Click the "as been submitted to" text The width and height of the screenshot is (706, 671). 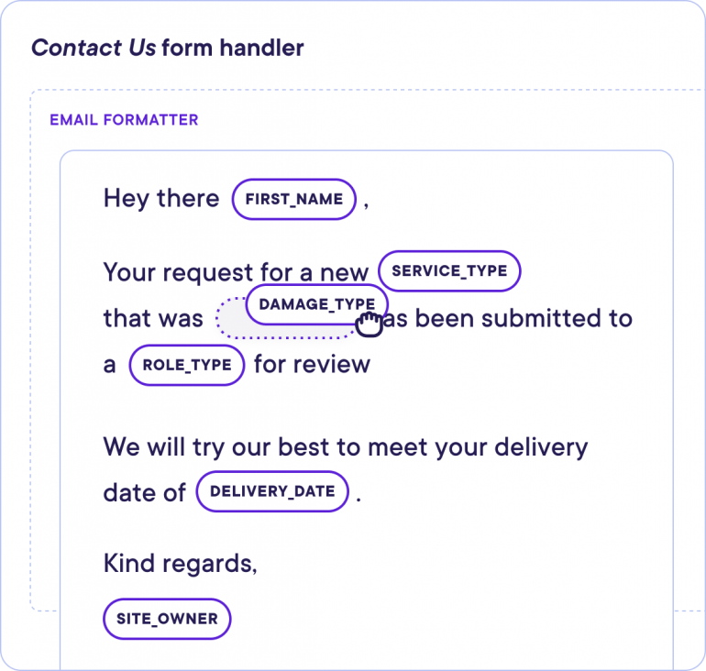click(510, 319)
